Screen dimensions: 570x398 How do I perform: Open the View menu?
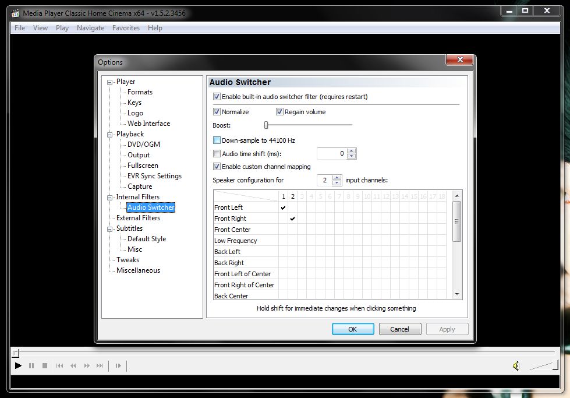tap(40, 28)
